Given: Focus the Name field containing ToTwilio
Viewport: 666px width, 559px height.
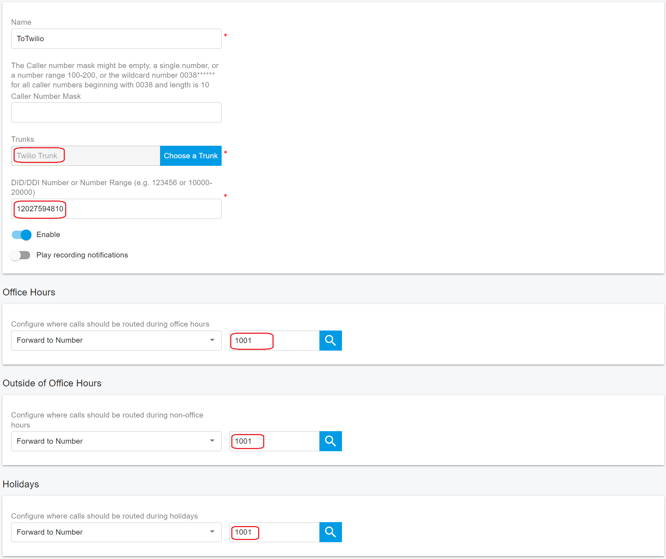Looking at the screenshot, I should [116, 39].
